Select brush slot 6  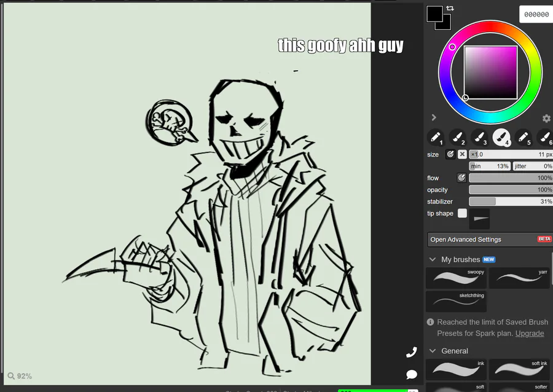click(x=545, y=137)
